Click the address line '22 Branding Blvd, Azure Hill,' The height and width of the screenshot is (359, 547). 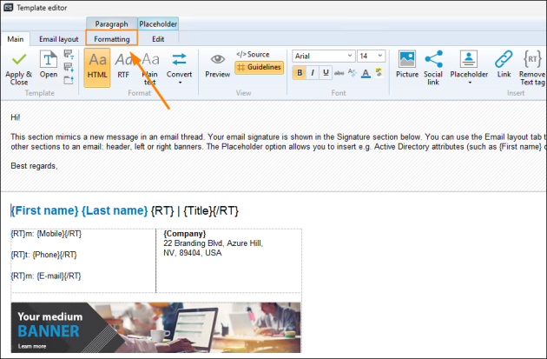pyautogui.click(x=213, y=243)
